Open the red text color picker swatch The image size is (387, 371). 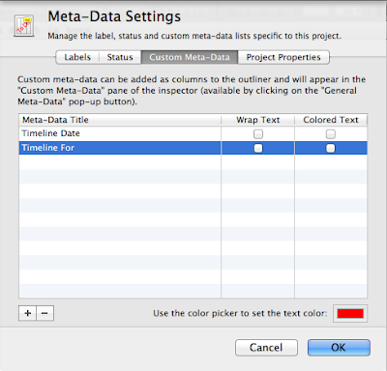[x=350, y=313]
